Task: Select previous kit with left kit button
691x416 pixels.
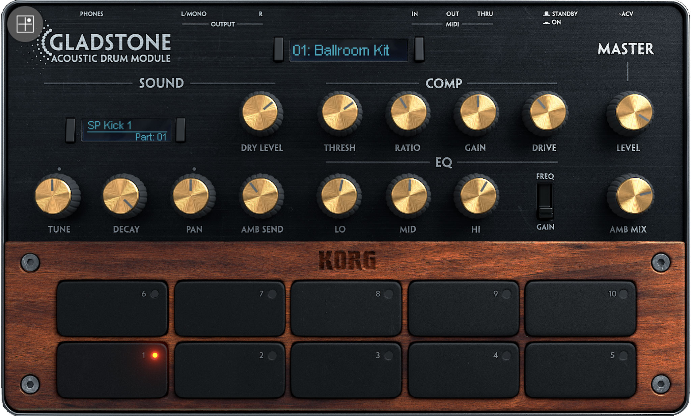Action: [x=278, y=49]
